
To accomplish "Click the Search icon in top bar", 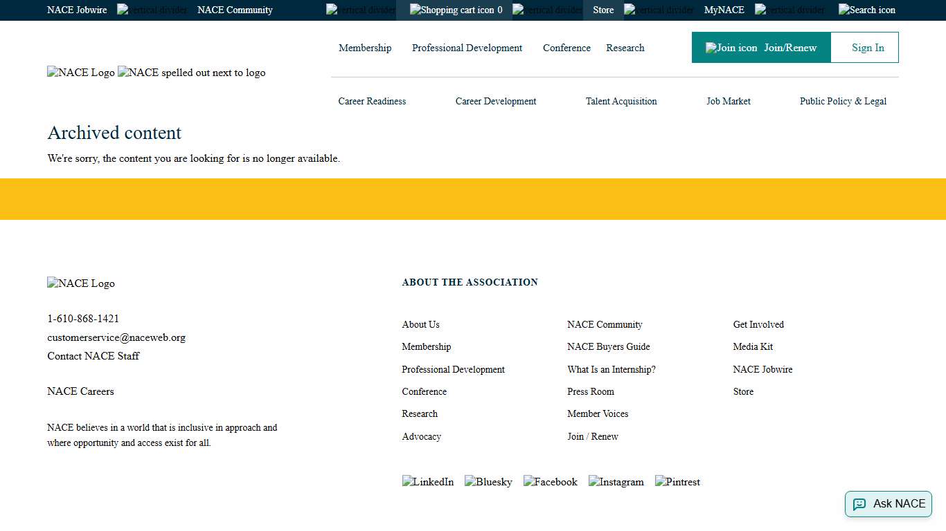I will pos(866,10).
